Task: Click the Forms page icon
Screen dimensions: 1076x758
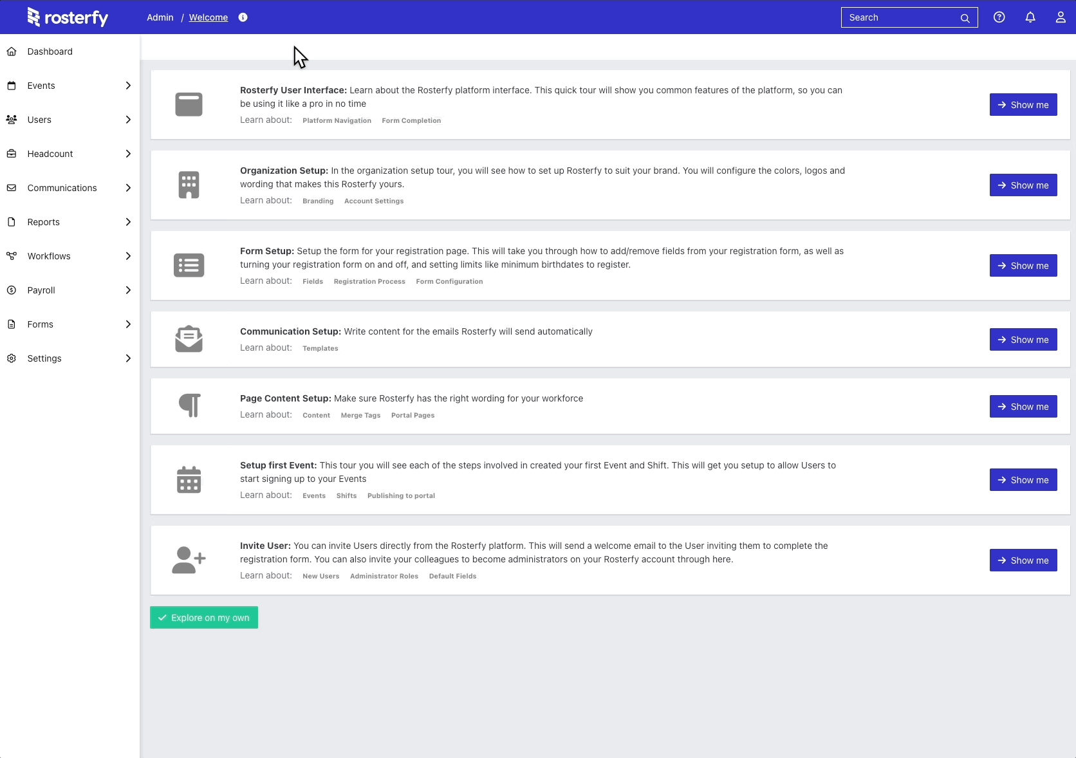Action: [x=12, y=324]
